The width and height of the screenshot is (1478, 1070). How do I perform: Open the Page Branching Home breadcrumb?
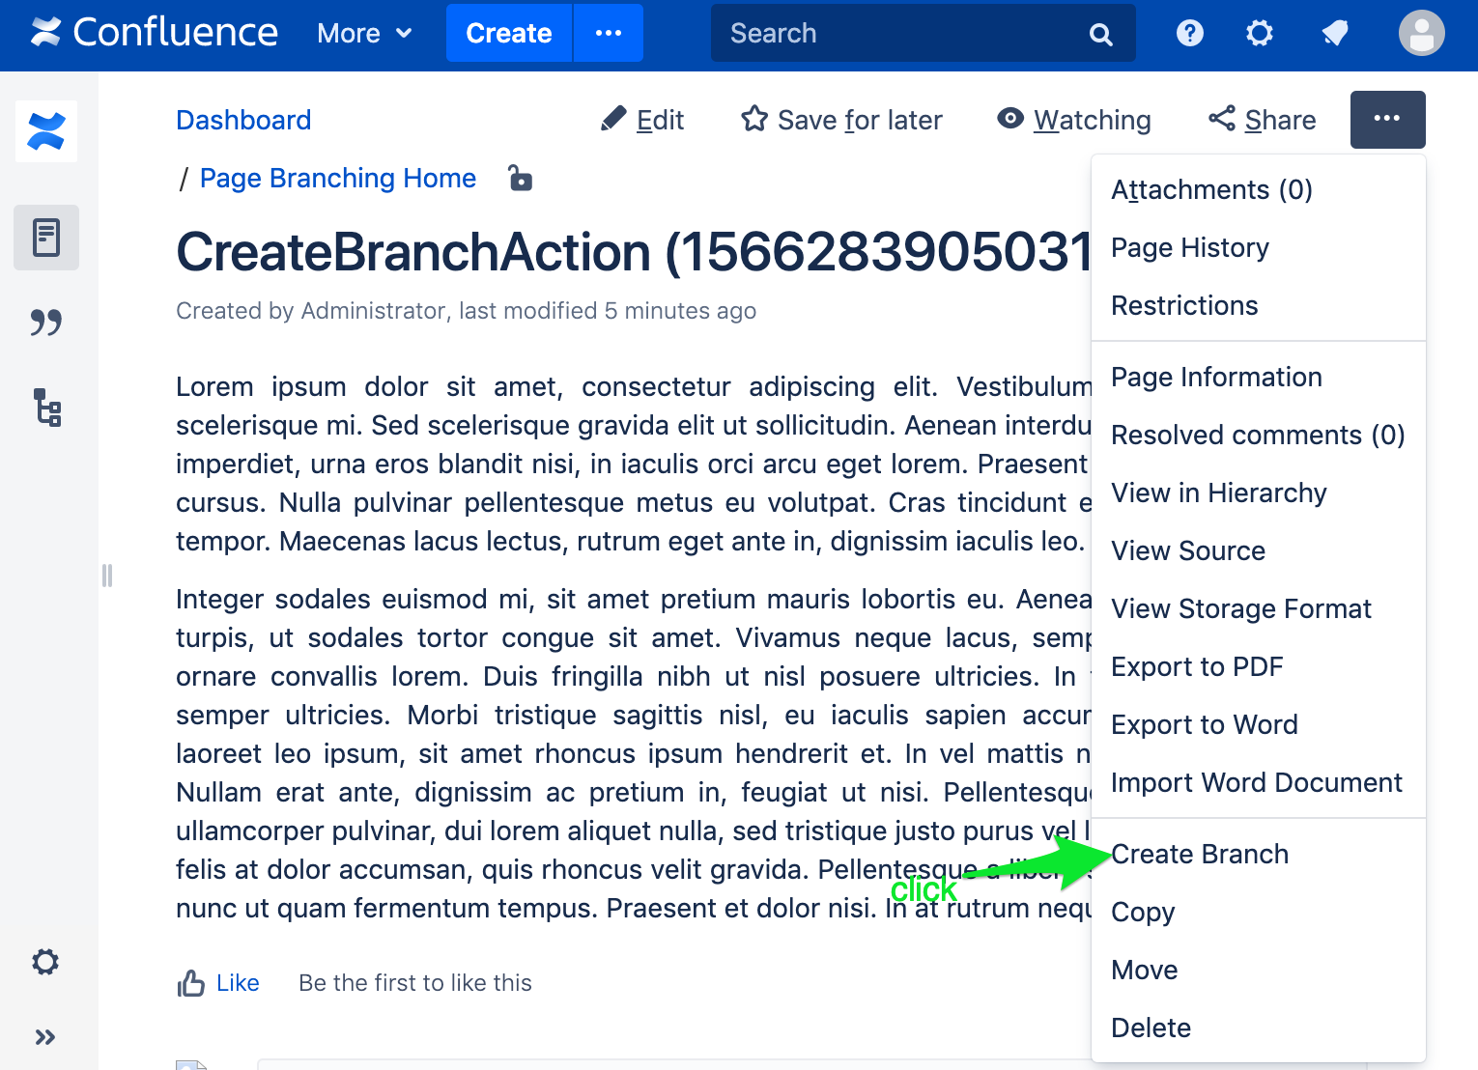(338, 178)
